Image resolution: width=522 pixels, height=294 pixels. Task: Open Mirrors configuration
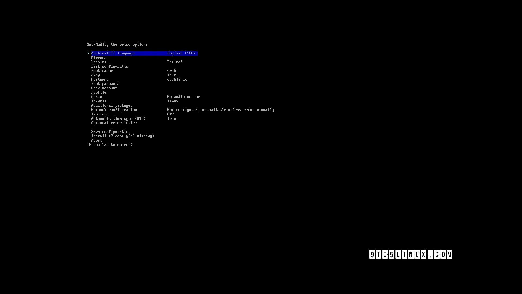click(99, 57)
